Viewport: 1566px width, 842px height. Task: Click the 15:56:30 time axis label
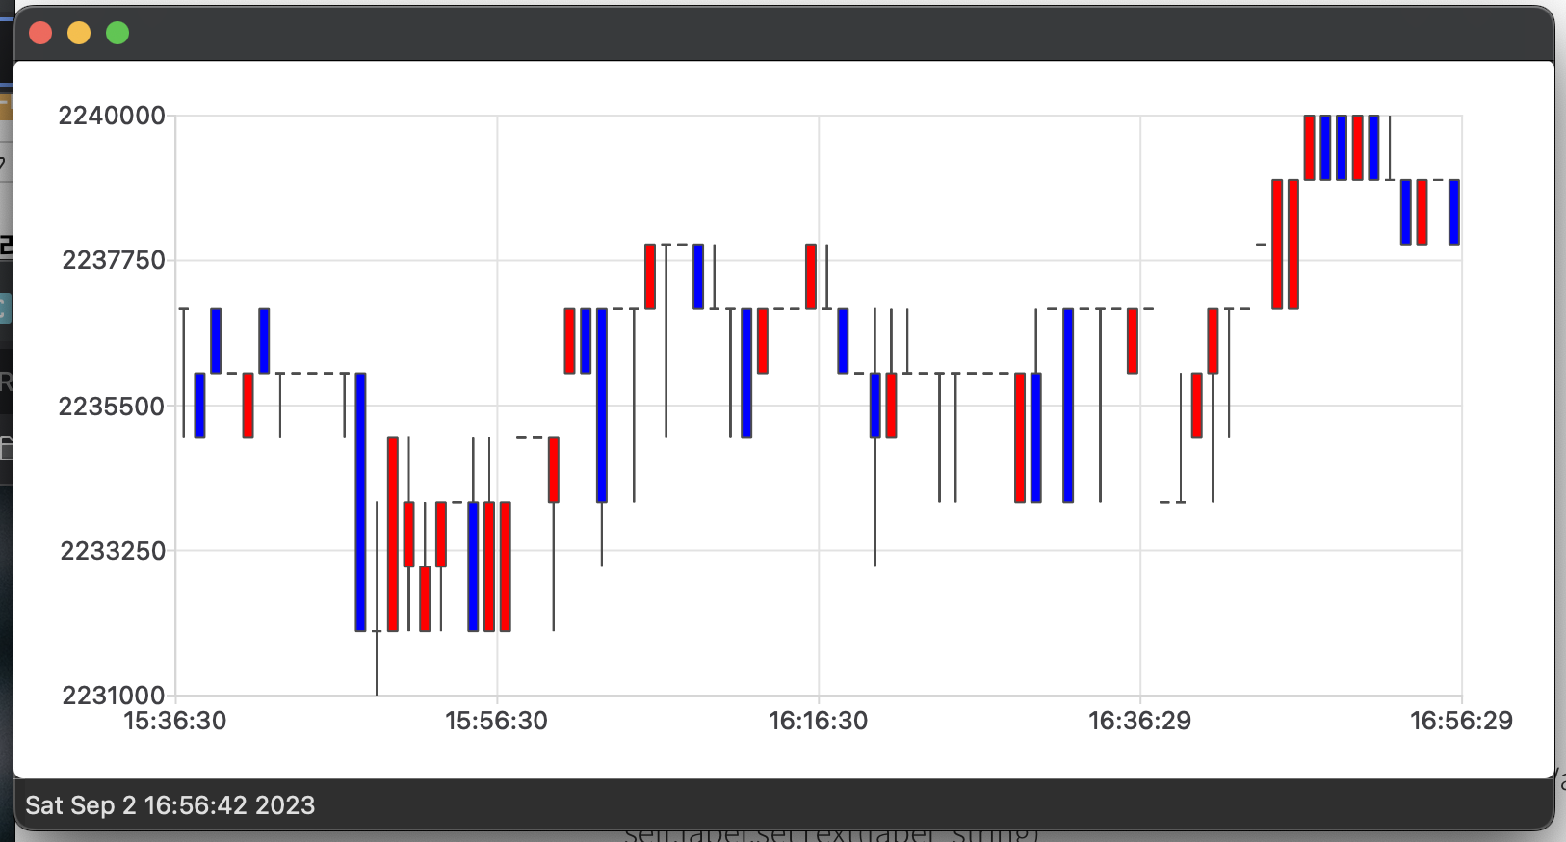(x=496, y=721)
